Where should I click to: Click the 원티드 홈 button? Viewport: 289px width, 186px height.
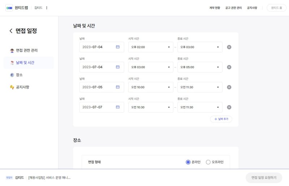276,8
